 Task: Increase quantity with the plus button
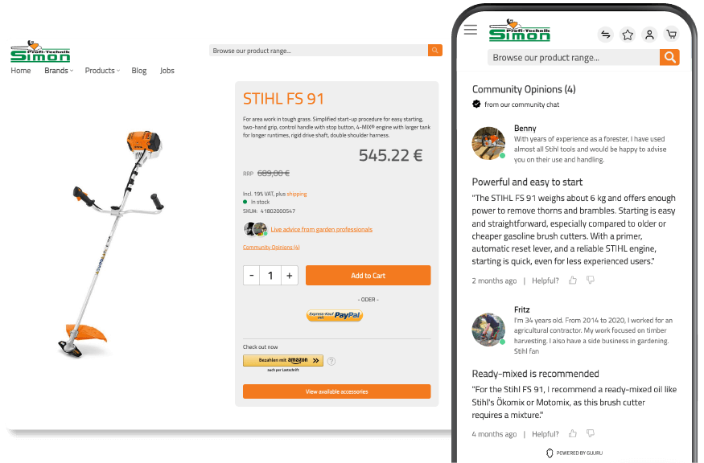click(x=290, y=276)
